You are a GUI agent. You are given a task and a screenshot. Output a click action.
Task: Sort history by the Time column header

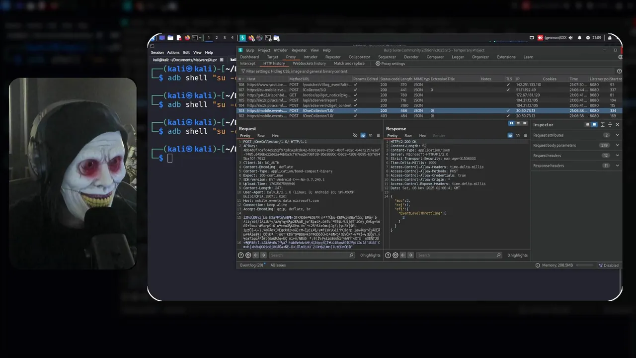pyautogui.click(x=578, y=79)
